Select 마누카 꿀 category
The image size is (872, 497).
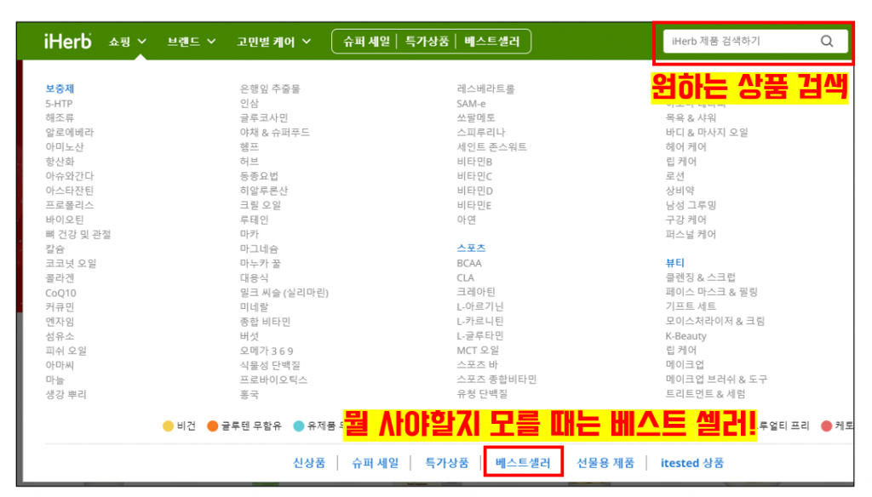(x=261, y=263)
